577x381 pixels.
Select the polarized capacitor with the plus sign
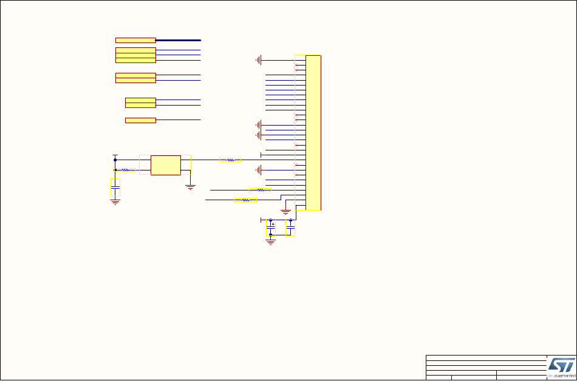pyautogui.click(x=271, y=228)
